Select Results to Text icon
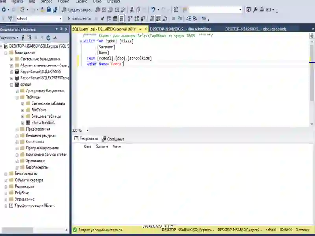Viewport: 315px width, 236px height. [152, 18]
